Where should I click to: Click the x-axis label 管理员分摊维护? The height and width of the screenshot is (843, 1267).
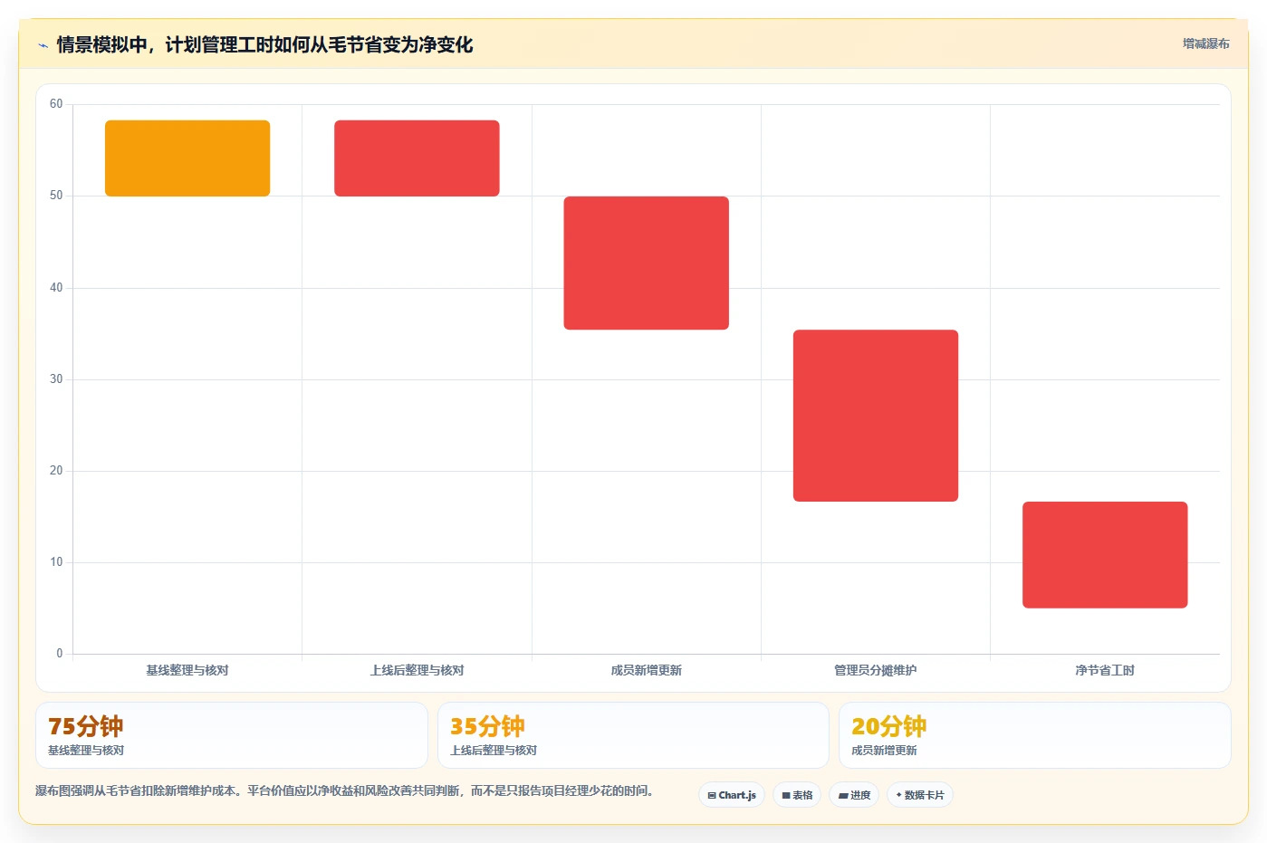[x=876, y=671]
